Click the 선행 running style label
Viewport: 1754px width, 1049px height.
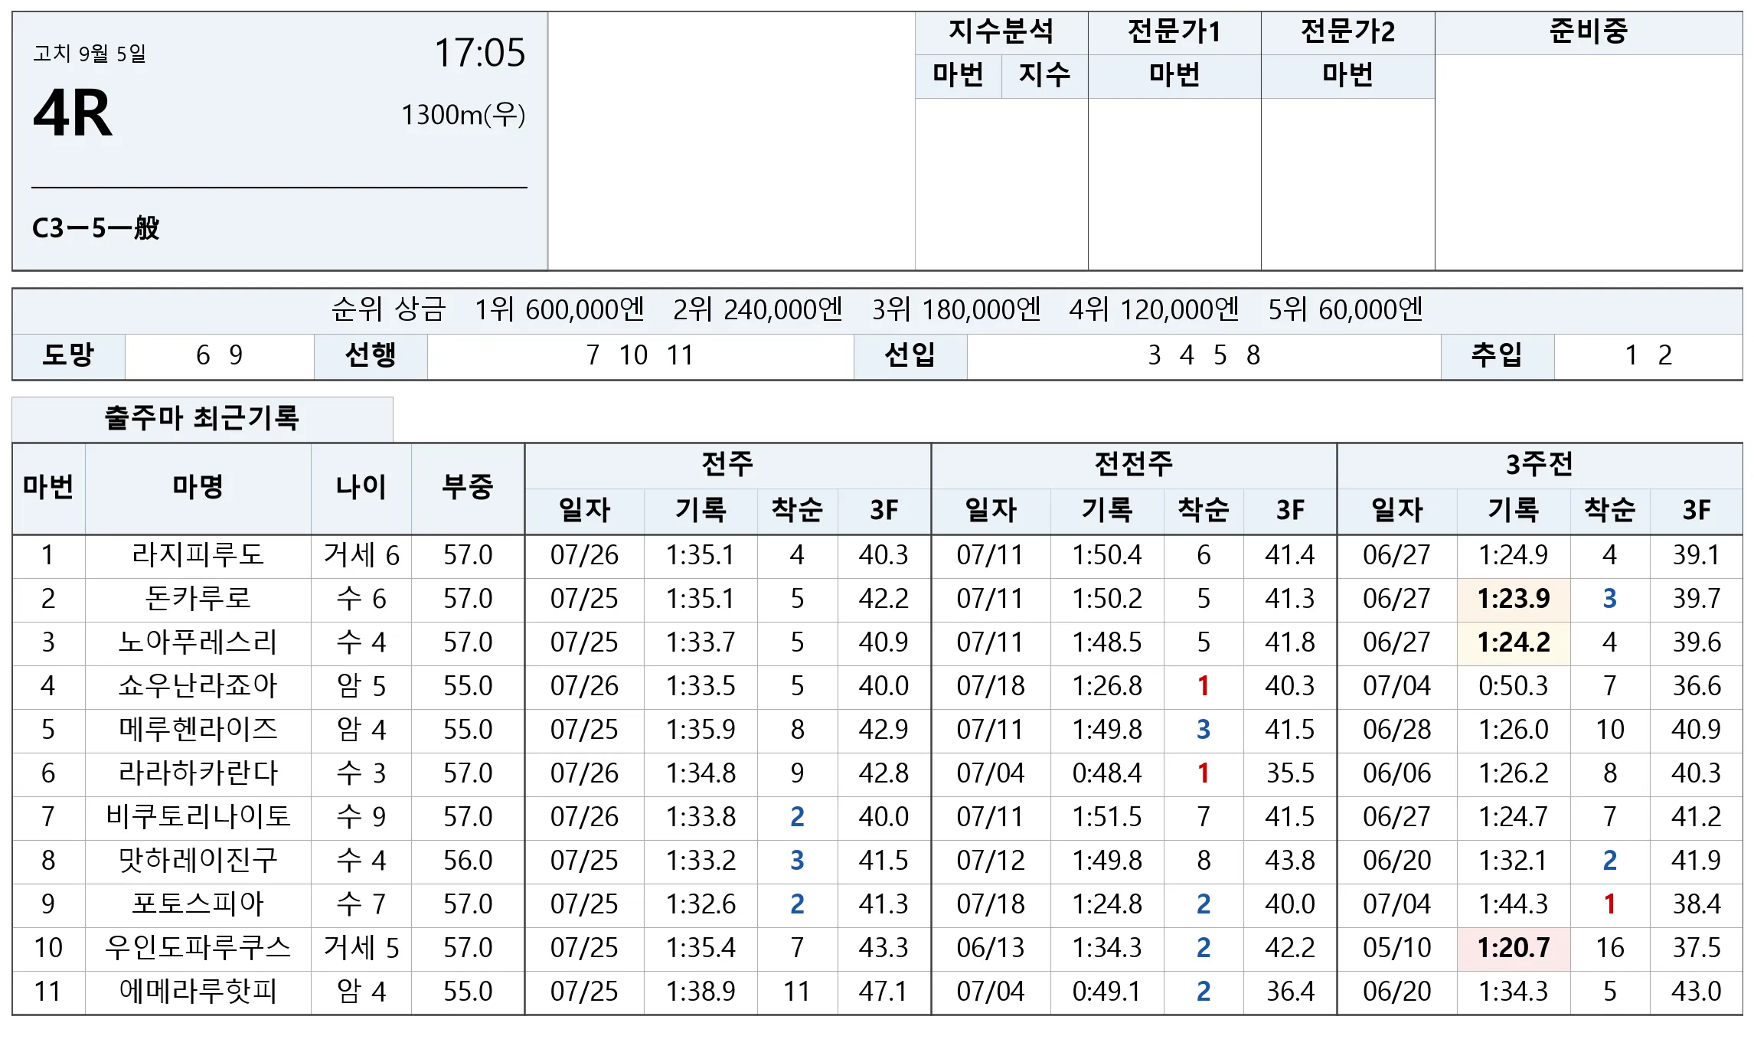371,355
